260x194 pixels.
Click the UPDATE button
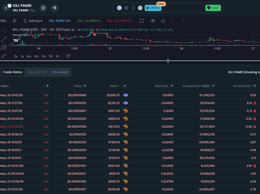(x=153, y=8)
